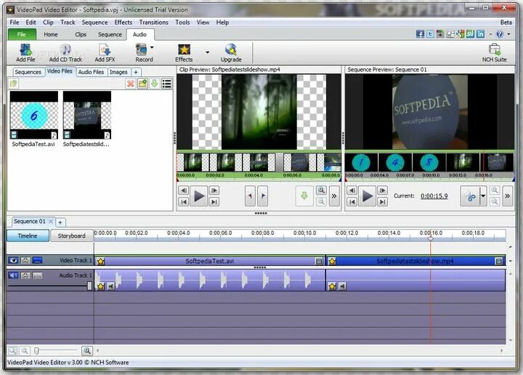Place clip on sequence with green arrow

pyautogui.click(x=304, y=195)
